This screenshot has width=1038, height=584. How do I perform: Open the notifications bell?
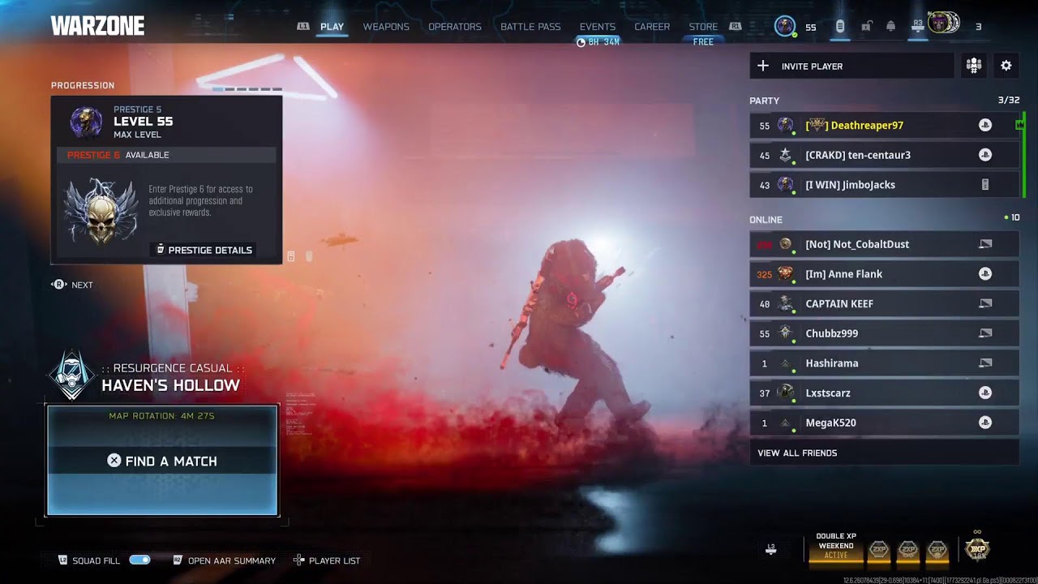pos(891,27)
